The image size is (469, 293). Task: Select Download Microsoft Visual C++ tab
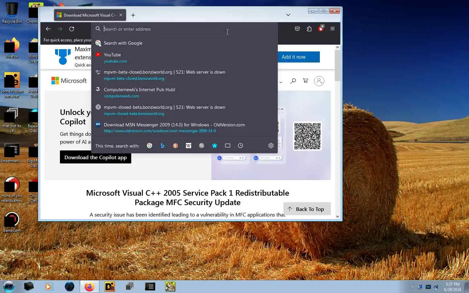pyautogui.click(x=89, y=15)
